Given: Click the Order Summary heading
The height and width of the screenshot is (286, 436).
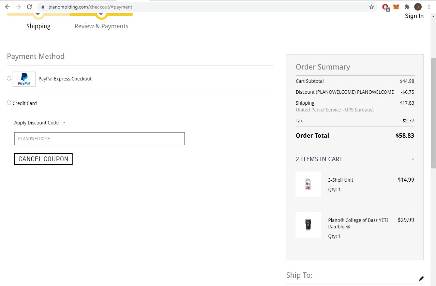Looking at the screenshot, I should [x=323, y=67].
